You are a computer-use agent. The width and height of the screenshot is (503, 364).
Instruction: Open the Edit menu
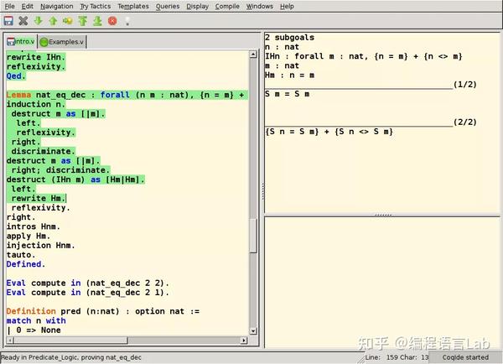[28, 6]
